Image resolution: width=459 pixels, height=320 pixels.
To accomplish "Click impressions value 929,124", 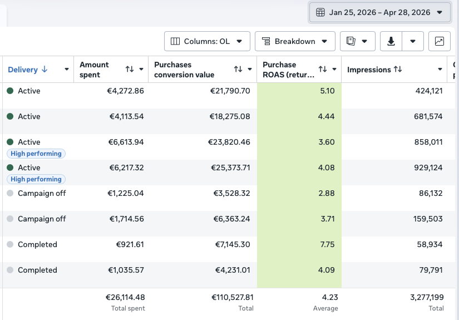I will (x=428, y=168).
